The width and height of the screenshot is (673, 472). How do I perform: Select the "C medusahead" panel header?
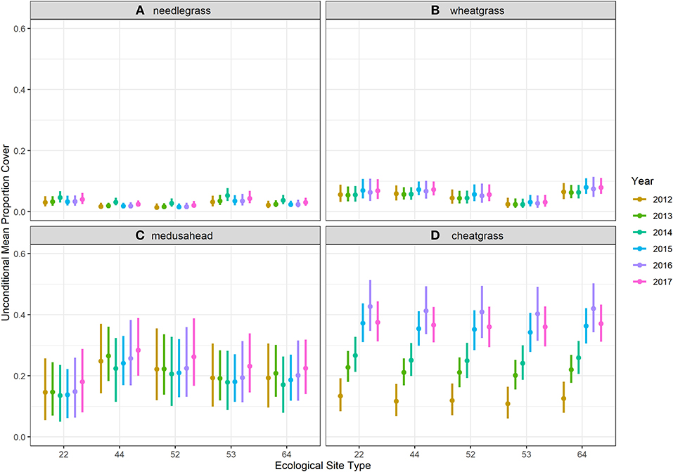click(175, 235)
